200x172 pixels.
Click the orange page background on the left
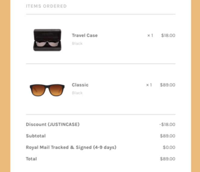coord(5,86)
